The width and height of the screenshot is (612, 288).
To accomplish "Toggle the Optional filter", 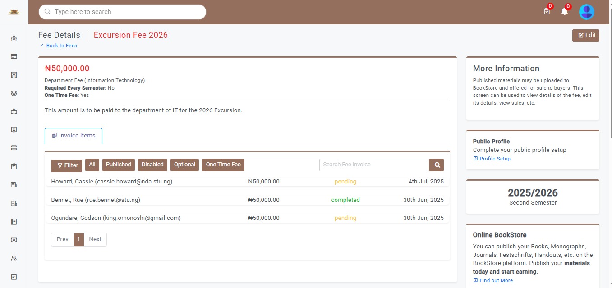I will click(184, 165).
